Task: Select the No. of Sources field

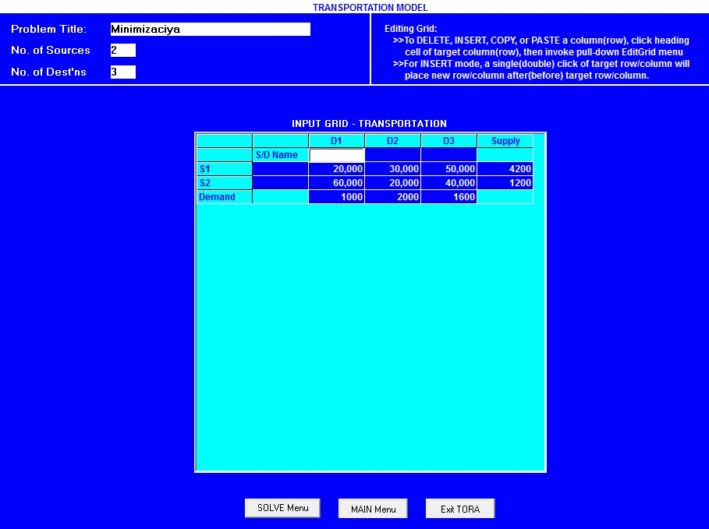Action: (123, 50)
